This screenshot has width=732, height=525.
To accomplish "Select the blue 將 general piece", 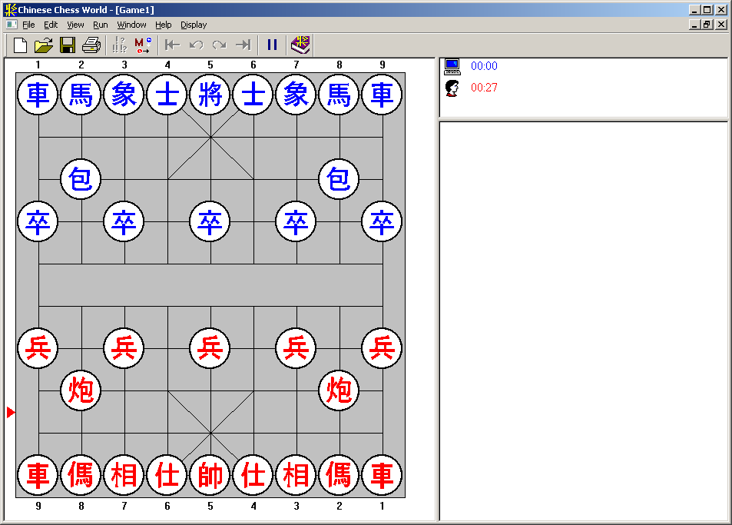I will [210, 95].
